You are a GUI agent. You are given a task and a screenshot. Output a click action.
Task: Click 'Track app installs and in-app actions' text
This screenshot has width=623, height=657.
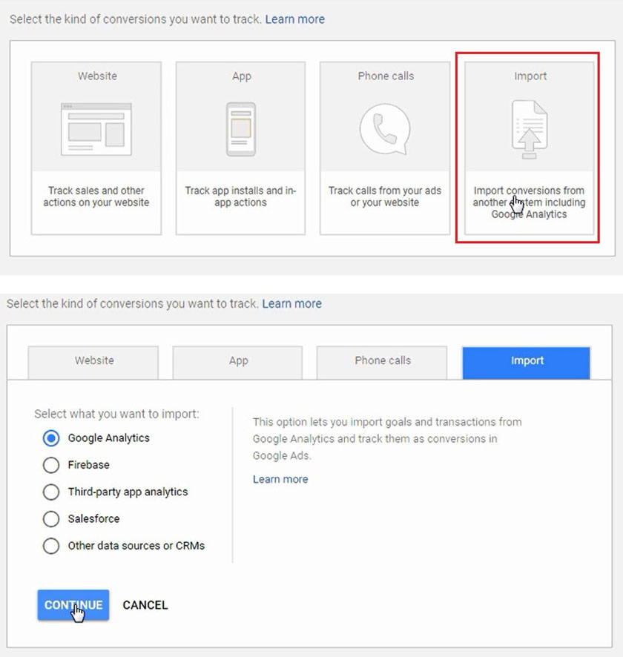241,197
